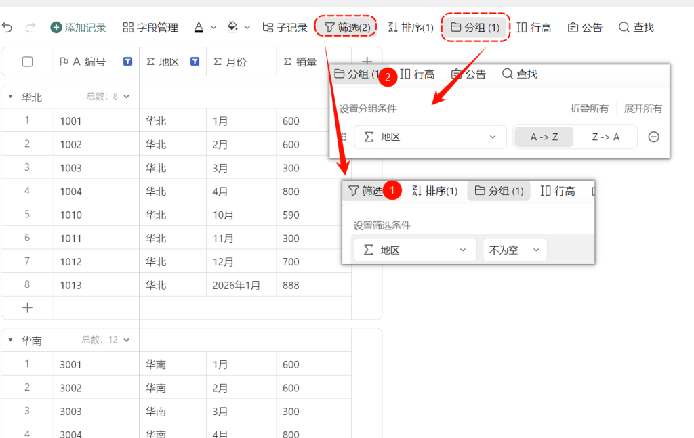Choose A -> Z ascending order
Viewport: 694px width, 438px height.
click(544, 137)
